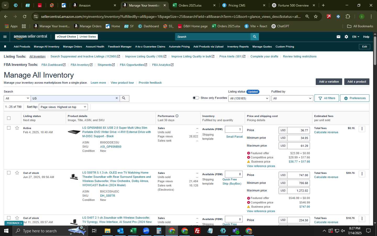The height and width of the screenshot is (236, 377).
Task: Open Account Health in the navigation bar
Action: (95, 47)
